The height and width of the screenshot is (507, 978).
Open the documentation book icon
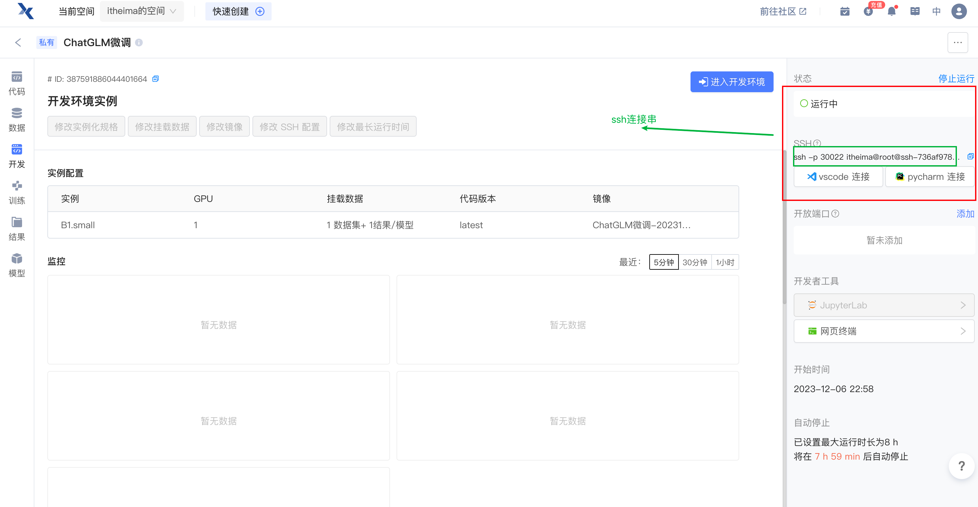point(915,11)
